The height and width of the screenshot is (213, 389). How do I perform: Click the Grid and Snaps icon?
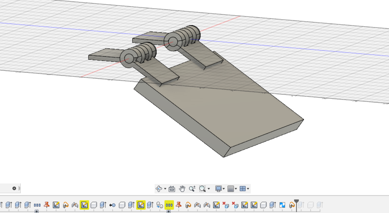point(231,189)
